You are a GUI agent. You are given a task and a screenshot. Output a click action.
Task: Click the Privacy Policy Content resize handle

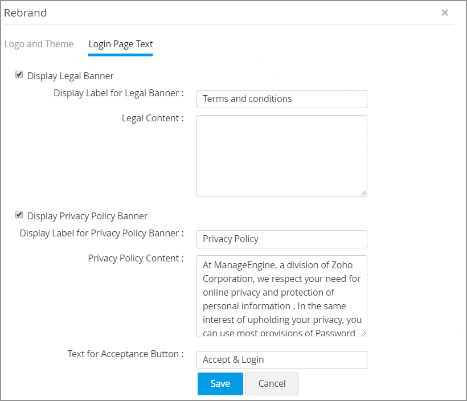363,333
